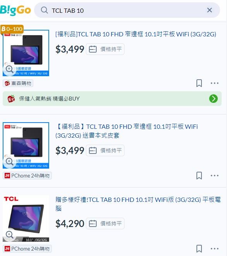Zoom the third TCL tablet image
227x256 pixels.
[9, 234]
